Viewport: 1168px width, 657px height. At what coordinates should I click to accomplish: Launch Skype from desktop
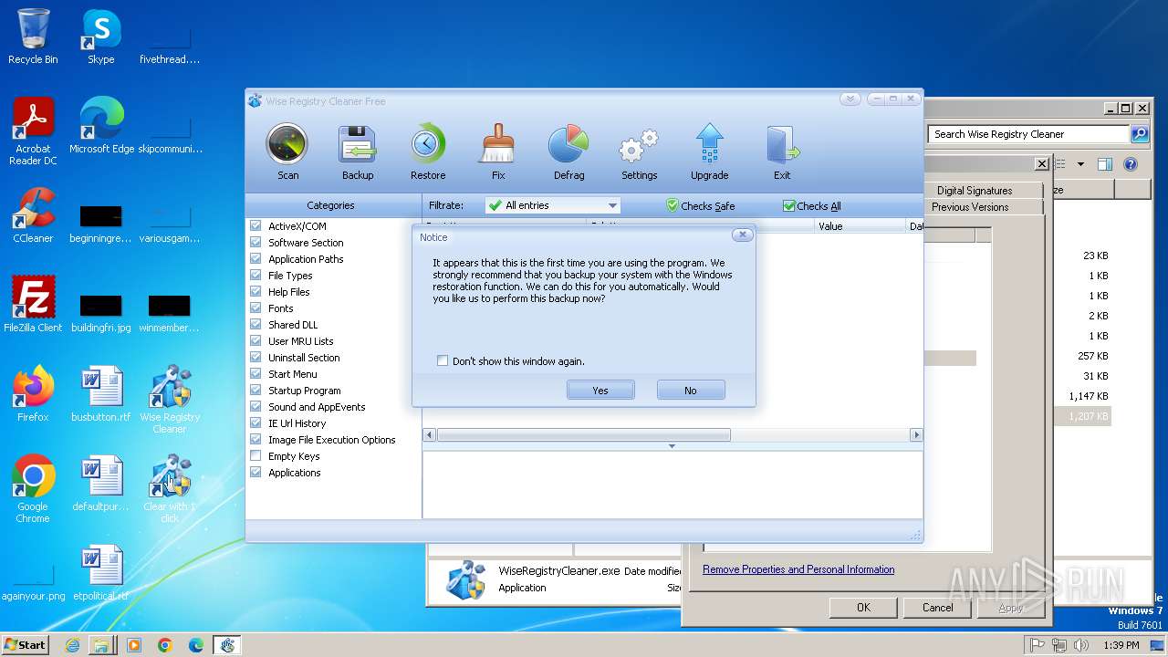[100, 36]
